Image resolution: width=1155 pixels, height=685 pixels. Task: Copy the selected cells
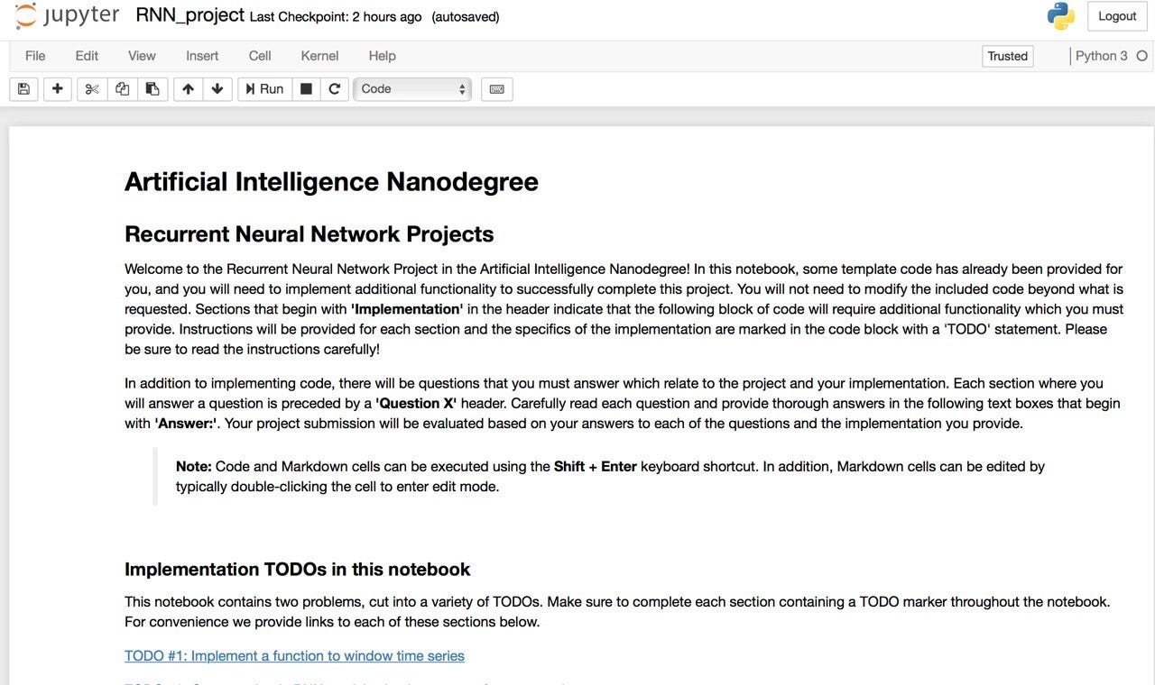(x=122, y=88)
